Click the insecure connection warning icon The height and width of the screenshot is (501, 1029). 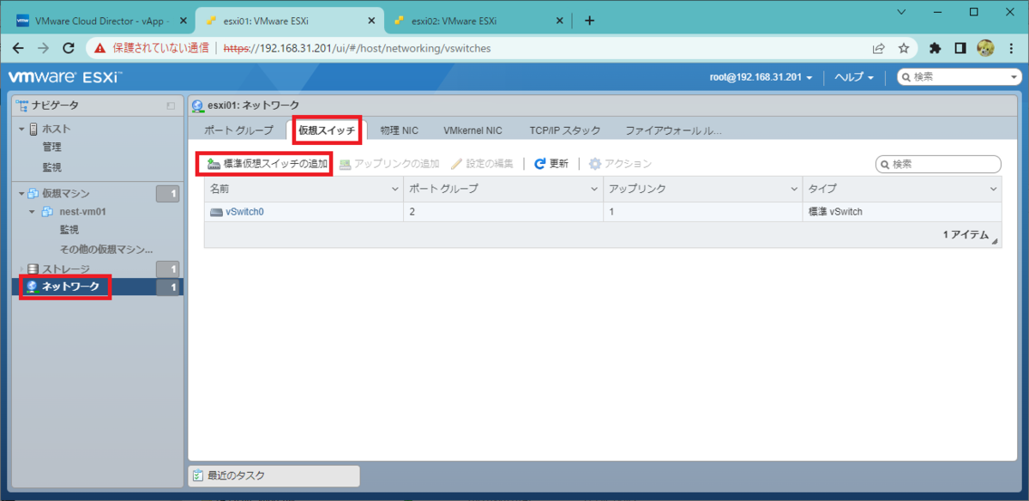[x=100, y=48]
